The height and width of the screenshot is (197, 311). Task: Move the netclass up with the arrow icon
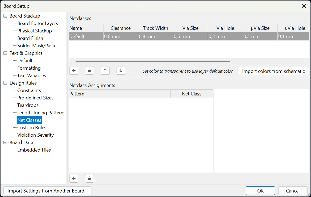105,70
